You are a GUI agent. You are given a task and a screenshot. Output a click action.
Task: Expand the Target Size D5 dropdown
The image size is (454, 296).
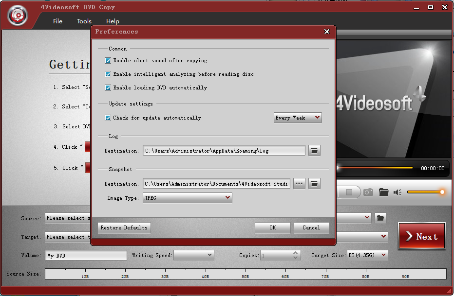[x=367, y=255]
